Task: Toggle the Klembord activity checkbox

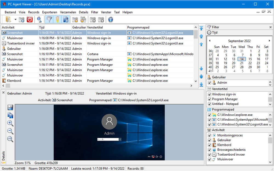Action: coord(210,145)
